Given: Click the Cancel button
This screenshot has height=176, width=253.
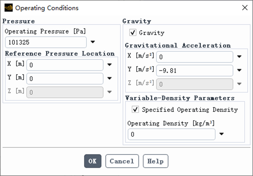Looking at the screenshot, I should (122, 161).
